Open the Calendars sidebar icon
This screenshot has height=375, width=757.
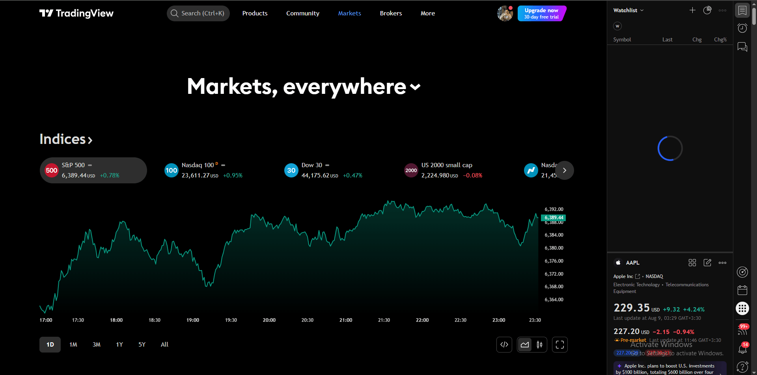pyautogui.click(x=742, y=290)
